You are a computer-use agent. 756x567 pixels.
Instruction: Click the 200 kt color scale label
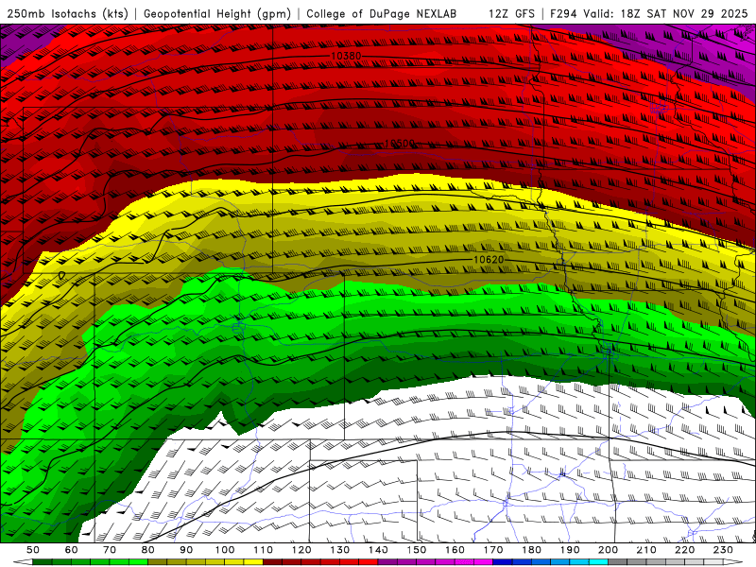(608, 550)
